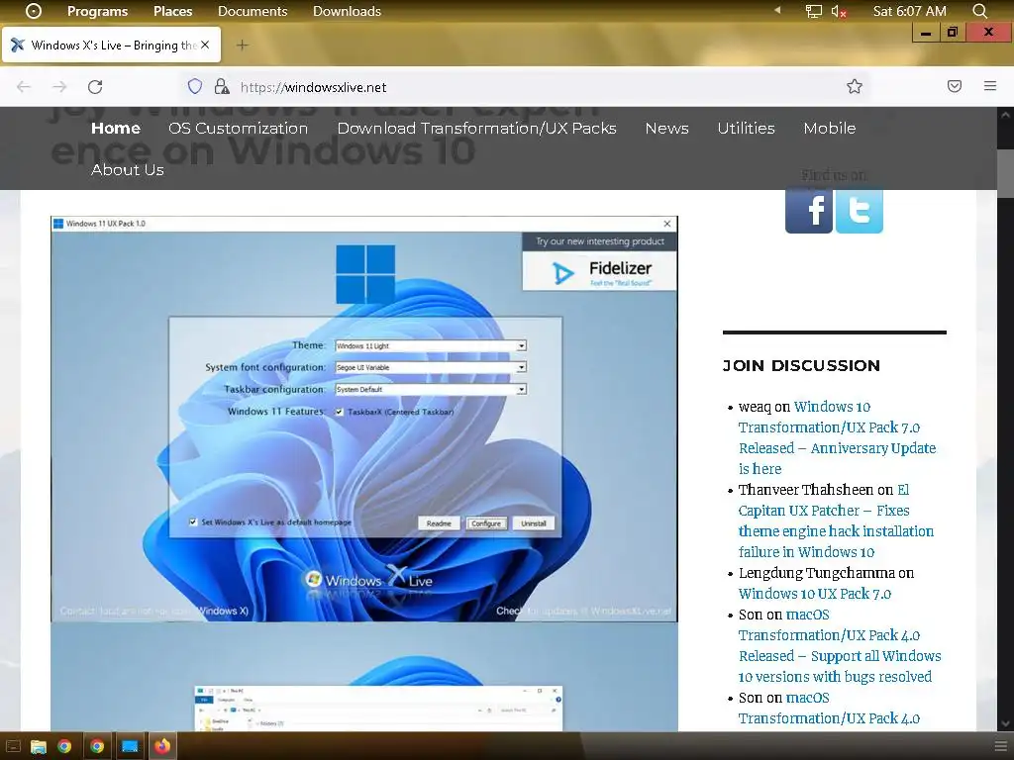Open the file manager taskbar icon
1014x760 pixels.
(39, 746)
